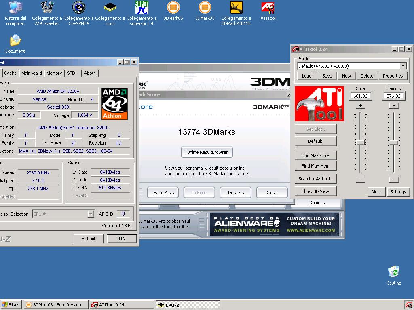Switch to the About tab in CPU-Z
This screenshot has width=414, height=310.
pos(90,73)
